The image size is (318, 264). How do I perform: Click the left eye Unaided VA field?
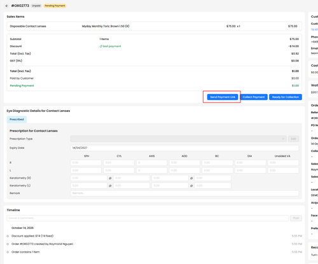point(283,170)
